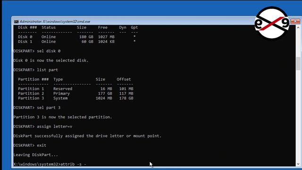Click the '178 GB' offset value
Screen dimensions: 302x170
126,98
